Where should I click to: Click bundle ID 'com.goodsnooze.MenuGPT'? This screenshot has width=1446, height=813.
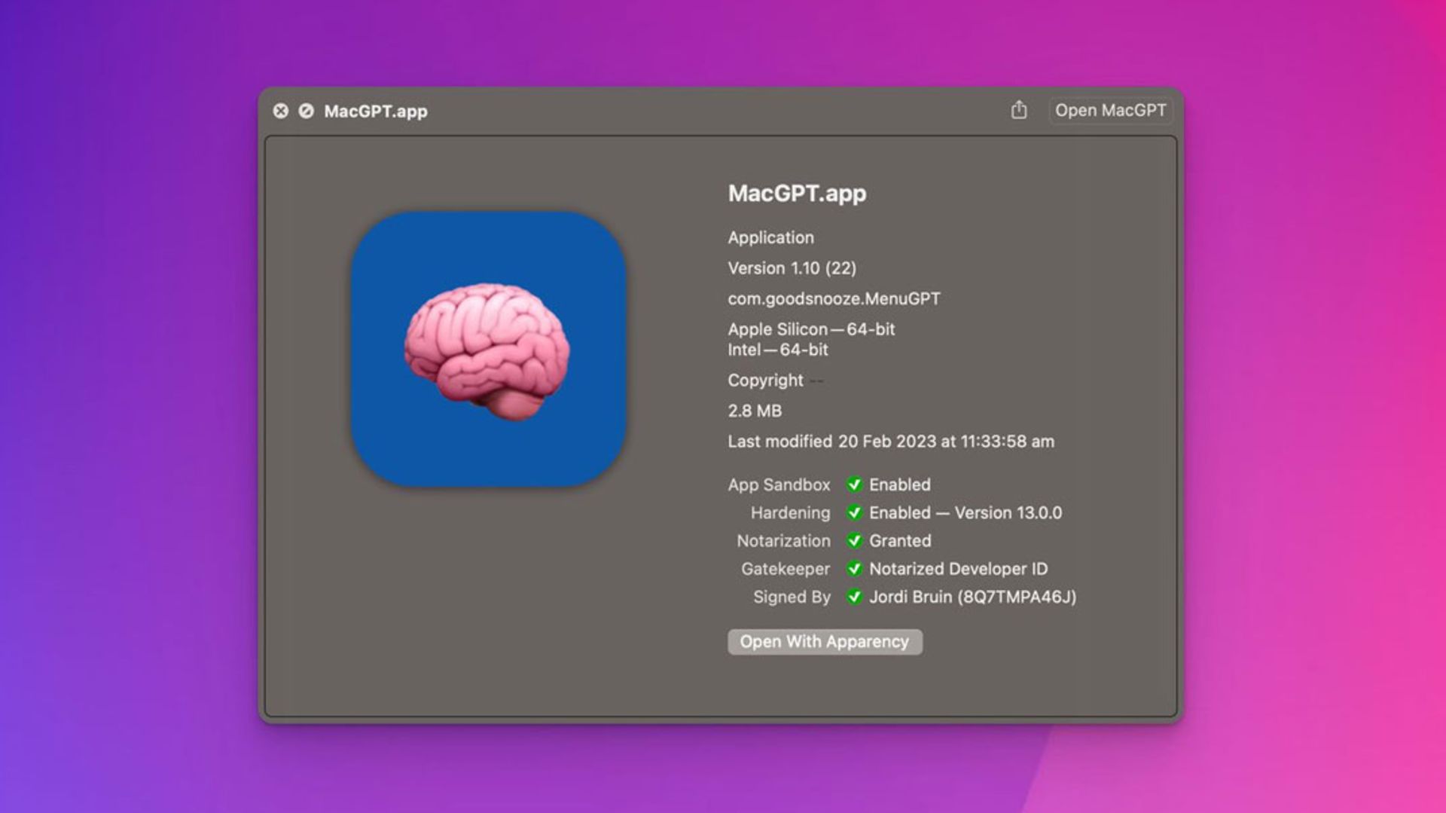tap(834, 299)
